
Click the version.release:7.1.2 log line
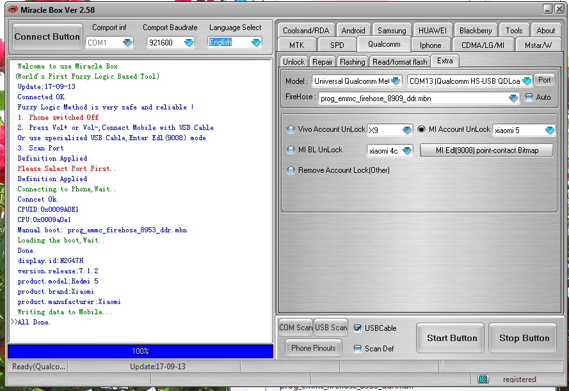(58, 271)
